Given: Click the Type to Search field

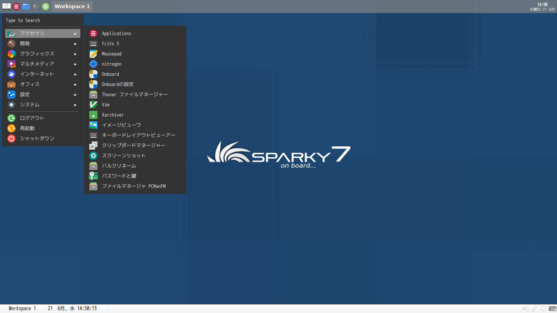Looking at the screenshot, I should pyautogui.click(x=43, y=20).
